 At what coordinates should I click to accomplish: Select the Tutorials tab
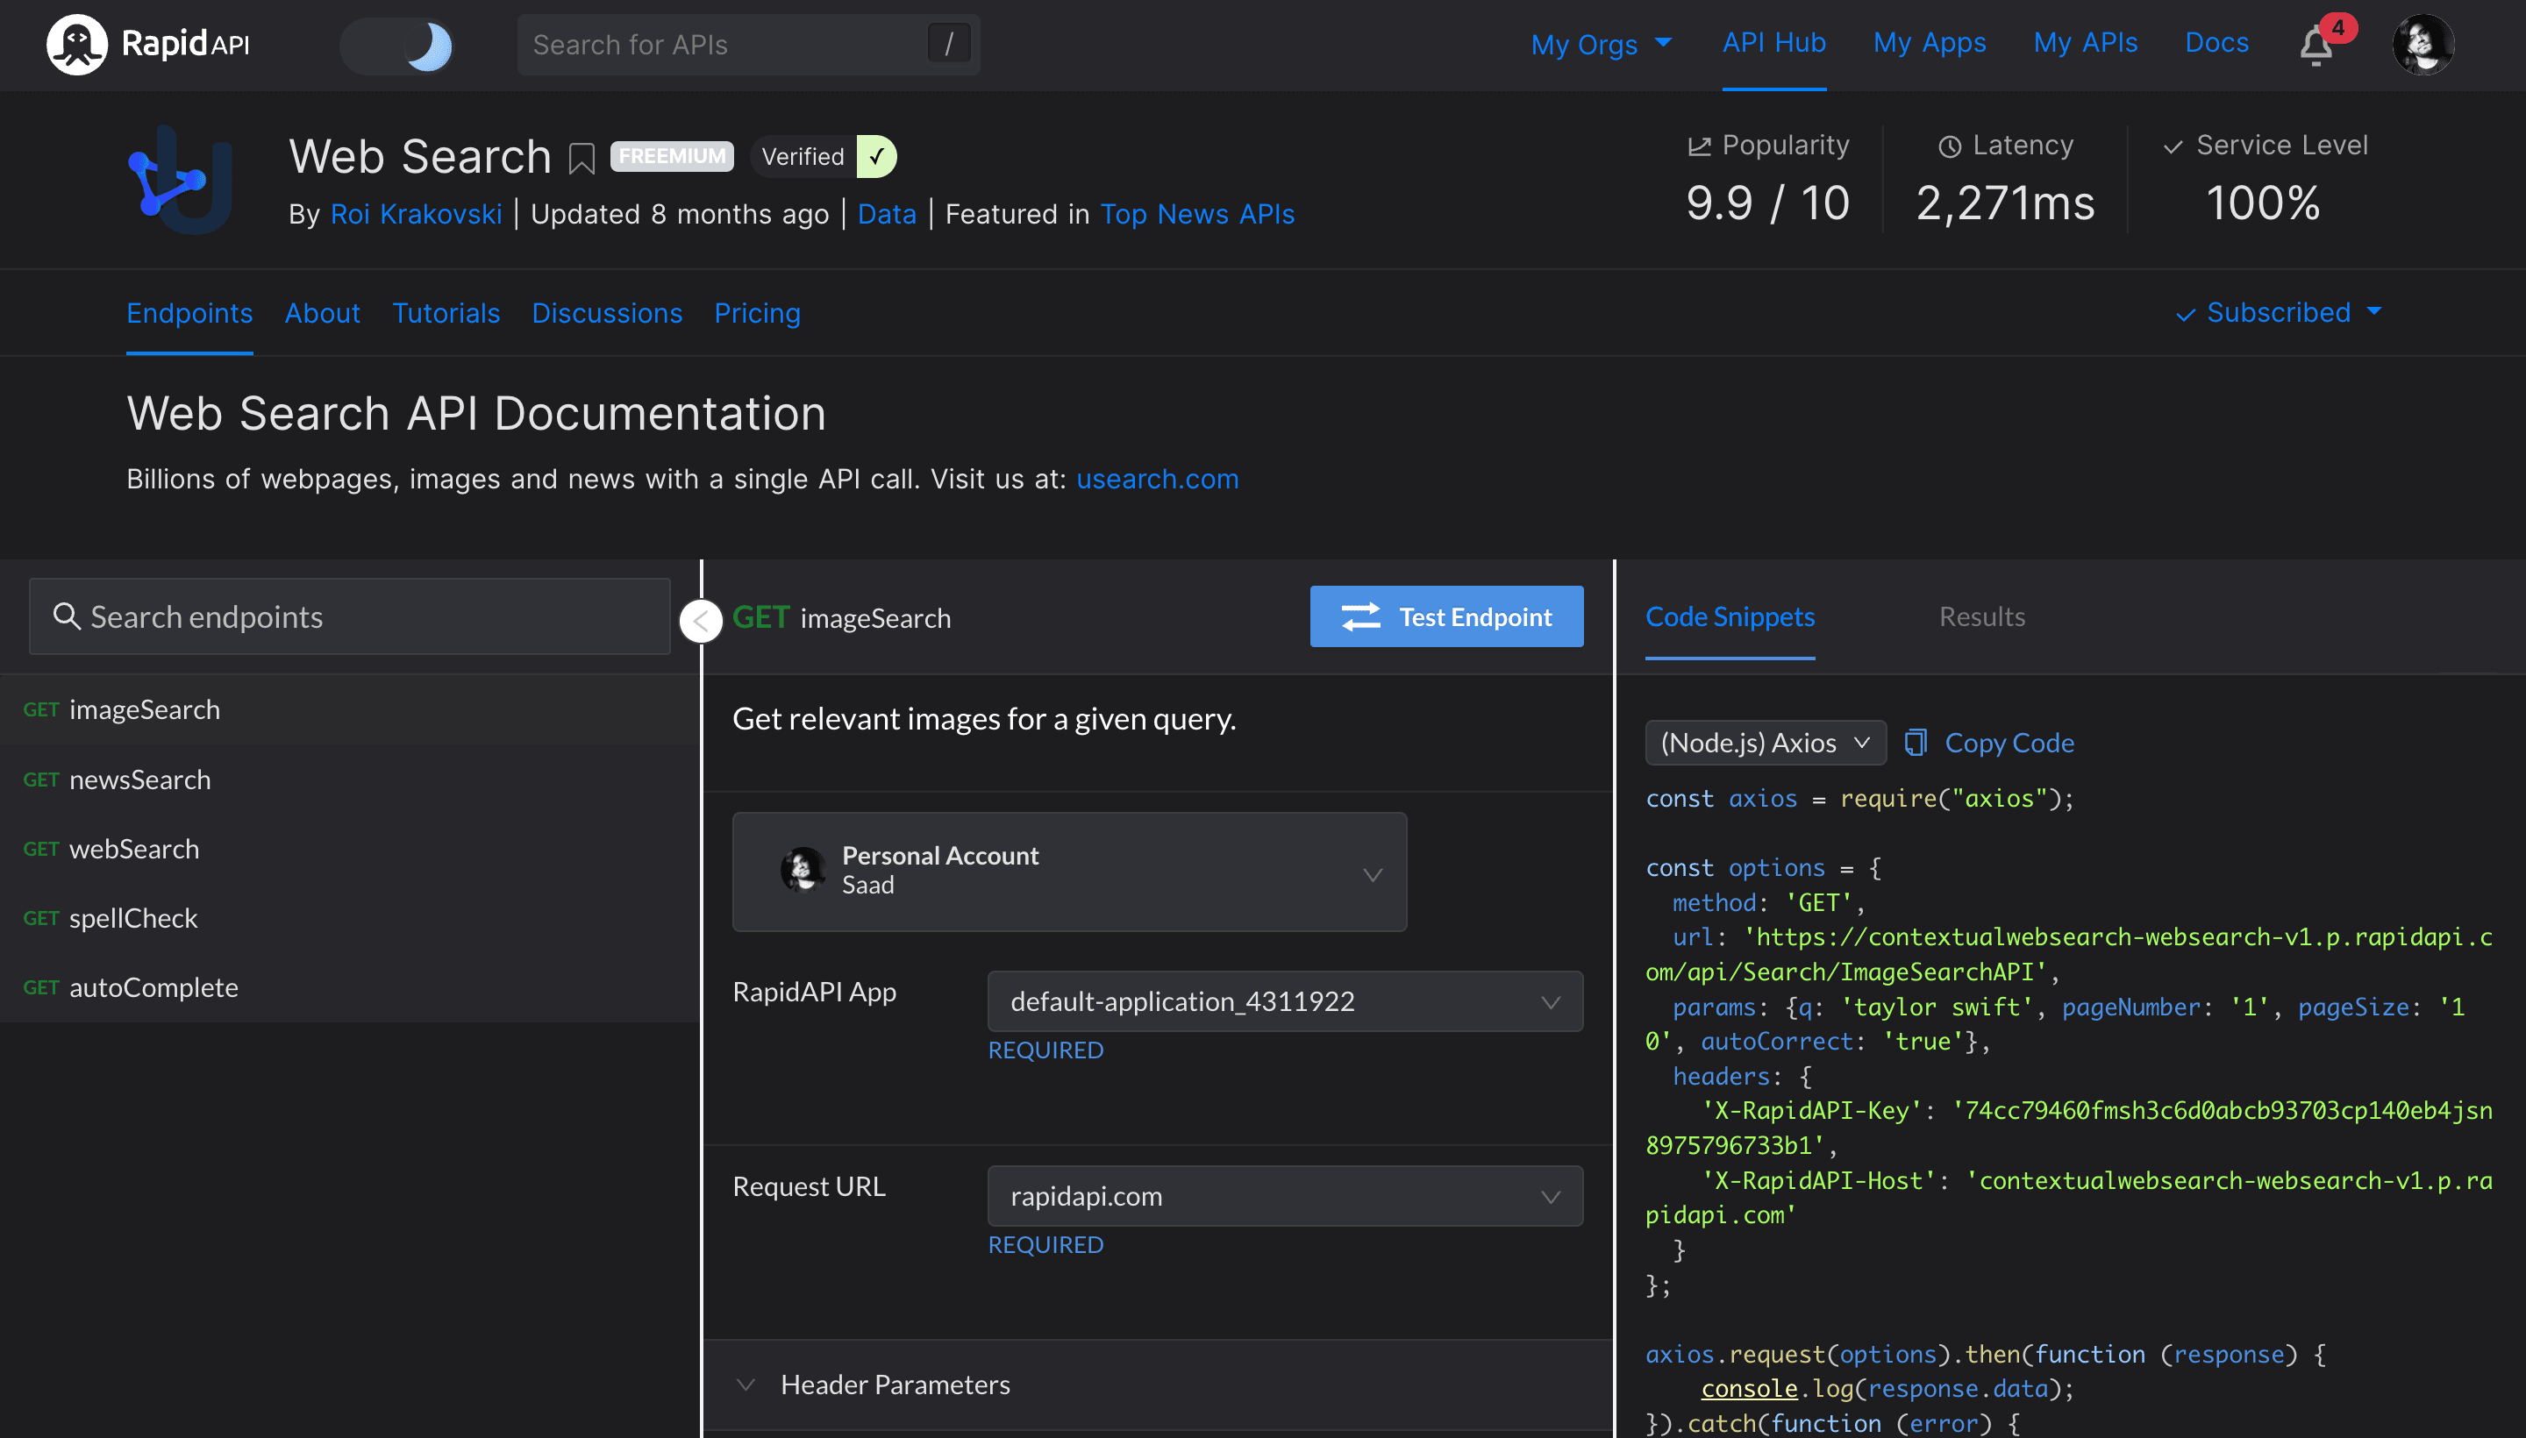coord(446,313)
